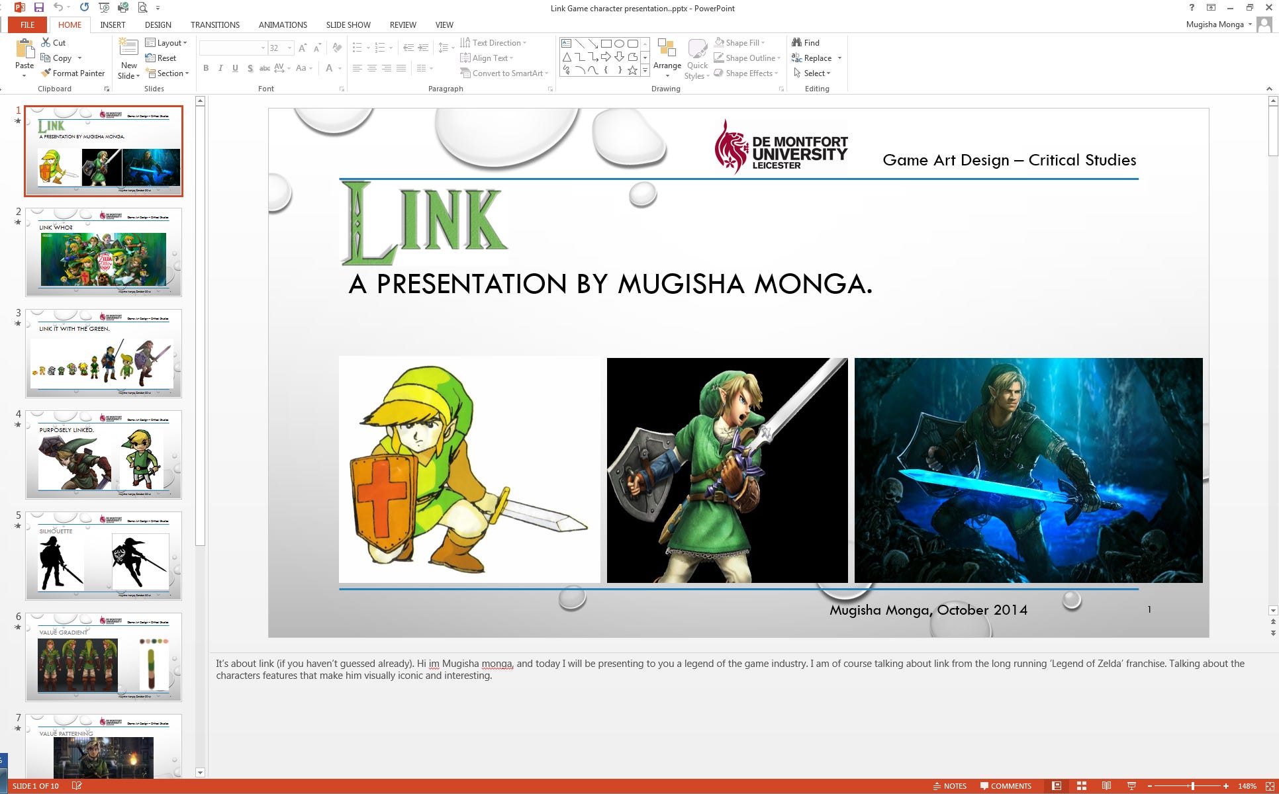Open the FILE tab

(x=27, y=24)
